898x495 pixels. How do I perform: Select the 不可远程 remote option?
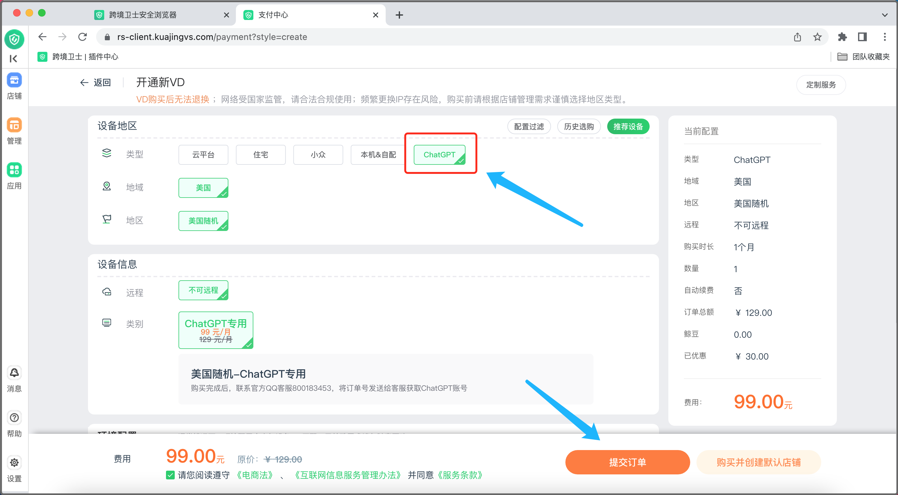pos(203,290)
